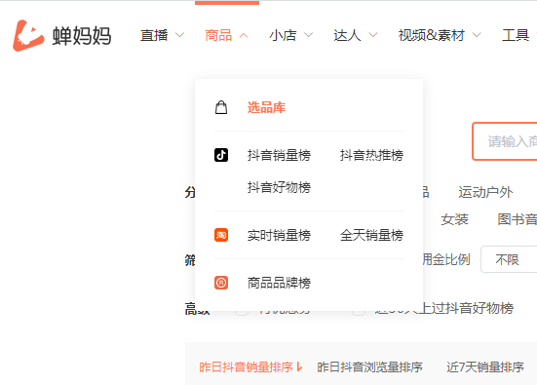537x385 pixels.
Task: Click the brand badge icon beside 商品品牌榜
Action: 221,283
